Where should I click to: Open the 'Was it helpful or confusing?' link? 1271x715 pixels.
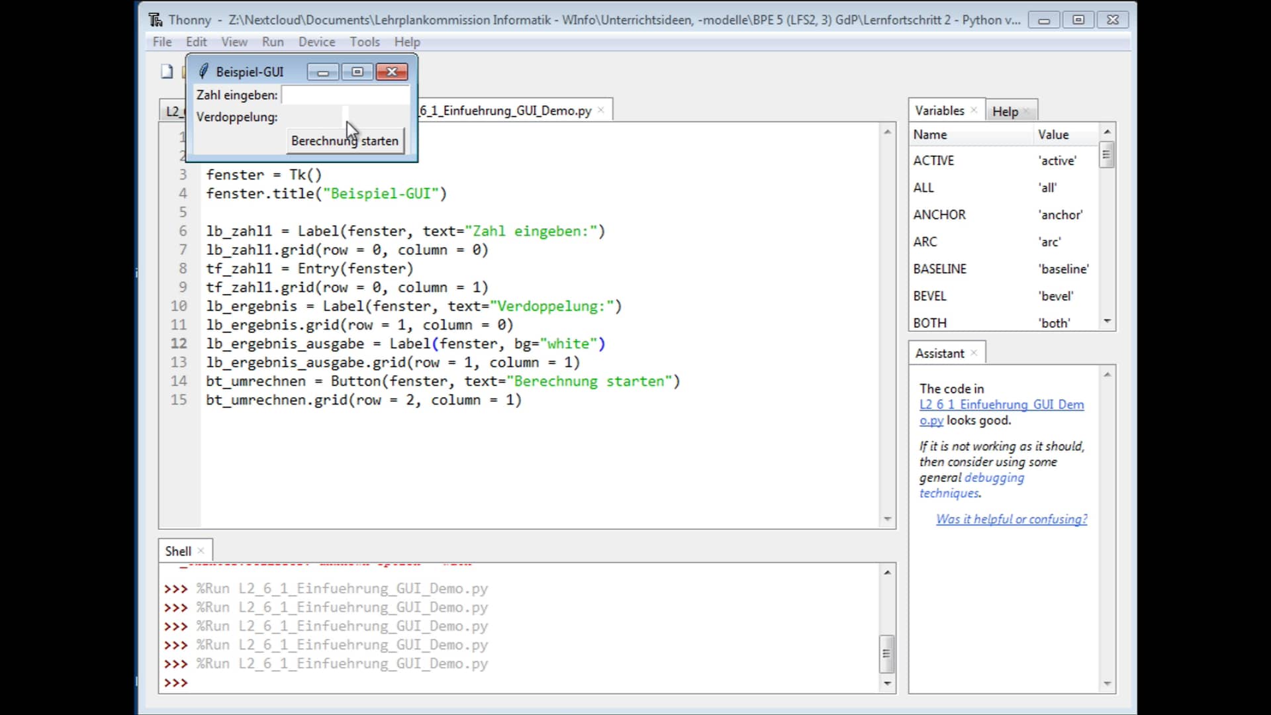(1012, 519)
